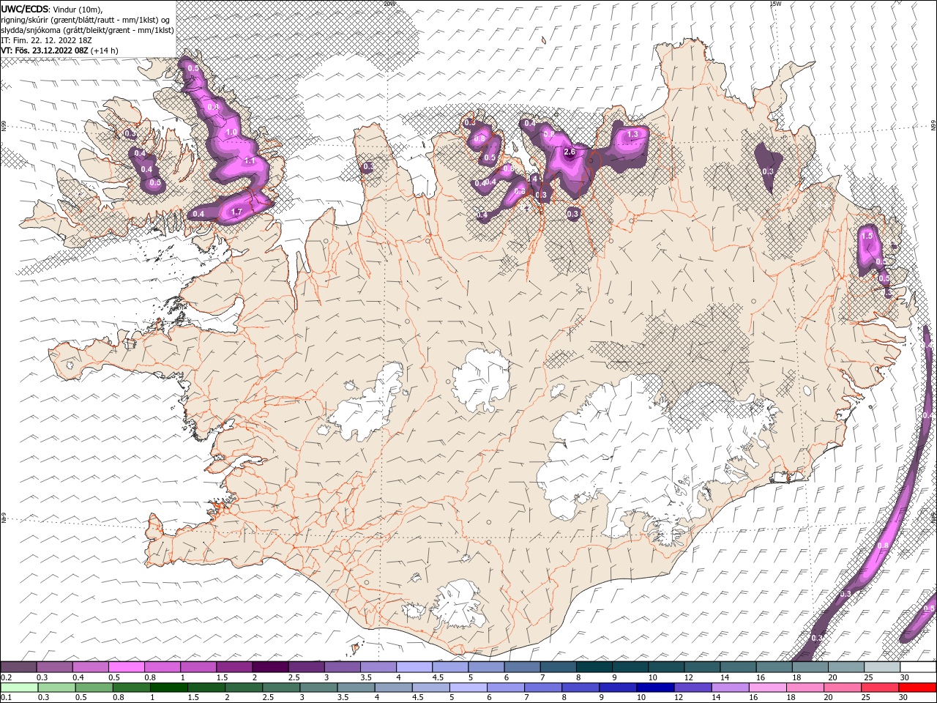Select the 'slydda/snjókoma' legend description line
Screen dimensions: 937x703
coord(88,30)
